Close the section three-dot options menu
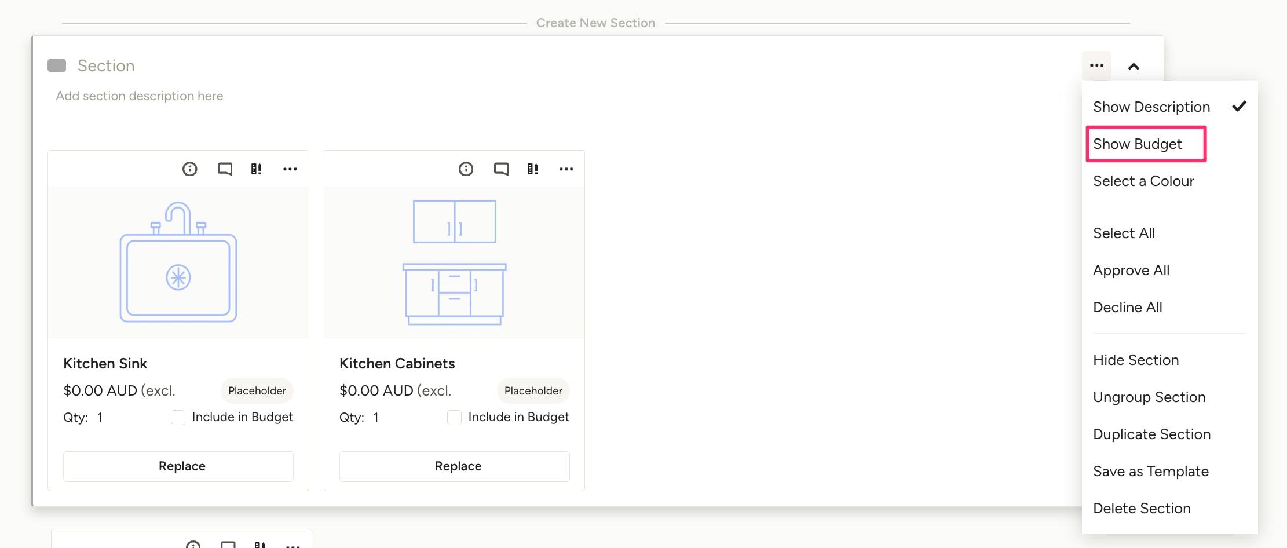1287x548 pixels. tap(1096, 66)
